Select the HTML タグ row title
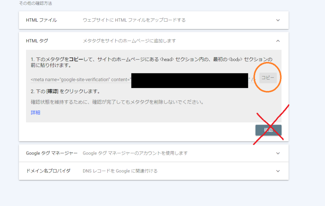This screenshot has width=325, height=206. pyautogui.click(x=37, y=41)
